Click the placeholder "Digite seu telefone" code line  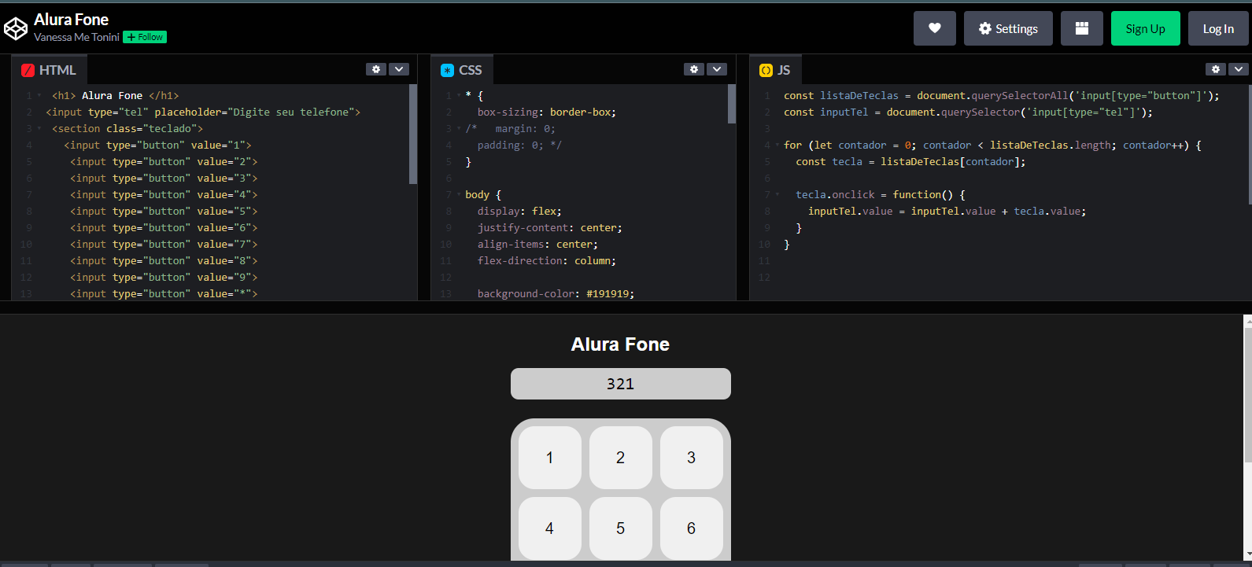point(203,112)
